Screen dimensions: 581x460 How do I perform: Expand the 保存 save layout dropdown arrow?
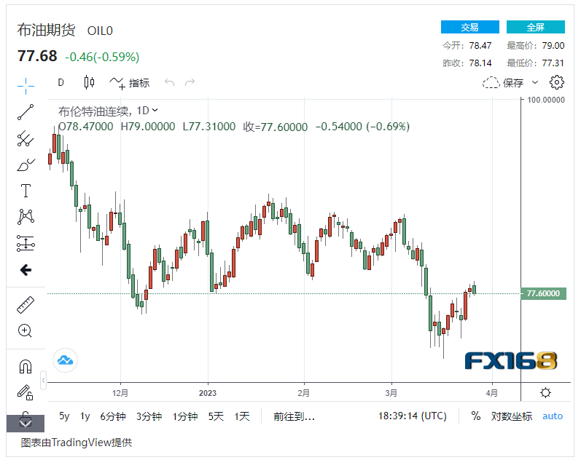(535, 83)
